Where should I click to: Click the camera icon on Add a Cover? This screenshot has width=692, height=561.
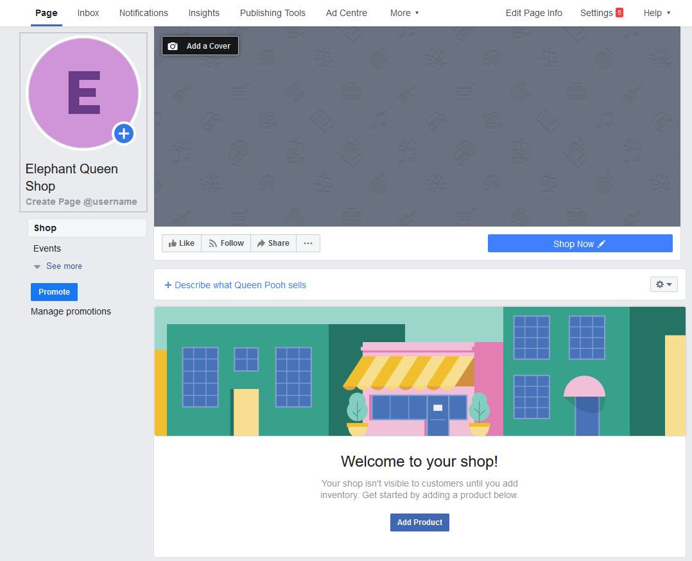(173, 46)
